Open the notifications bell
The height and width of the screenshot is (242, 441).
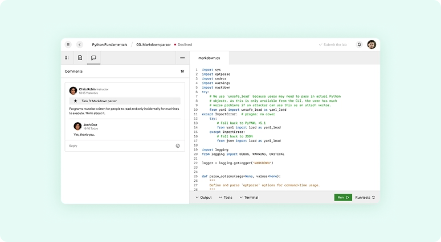pyautogui.click(x=359, y=44)
